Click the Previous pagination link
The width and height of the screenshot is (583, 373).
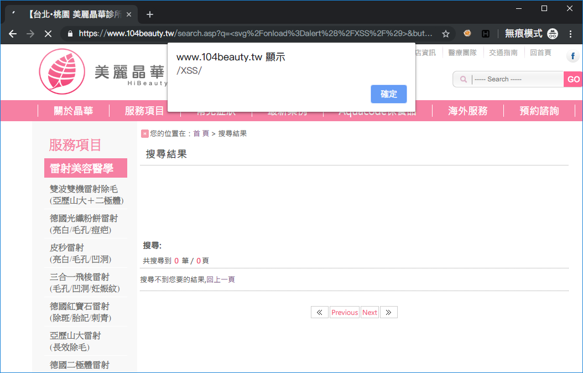(345, 312)
